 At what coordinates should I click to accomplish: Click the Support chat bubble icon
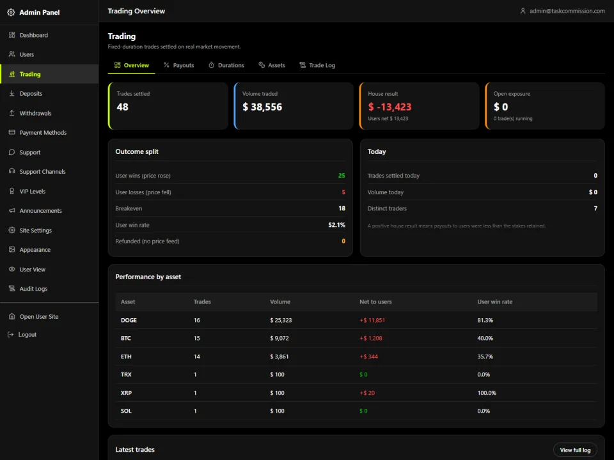tap(12, 152)
